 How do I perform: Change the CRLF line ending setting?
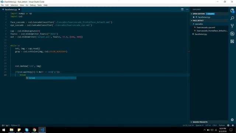click(215, 125)
